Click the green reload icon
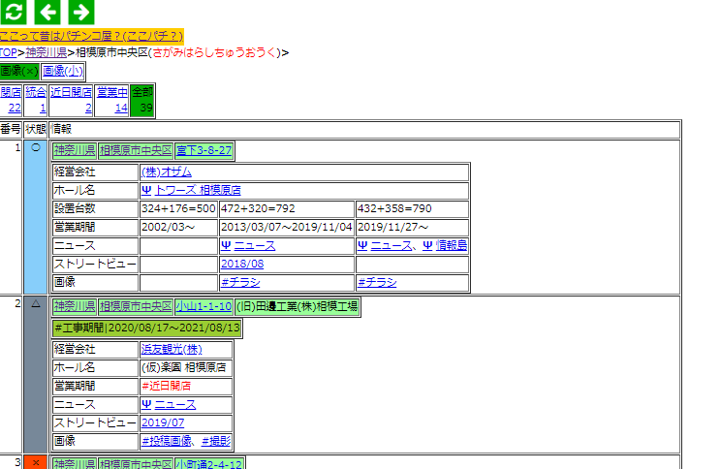Image resolution: width=721 pixels, height=469 pixels. pos(13,13)
